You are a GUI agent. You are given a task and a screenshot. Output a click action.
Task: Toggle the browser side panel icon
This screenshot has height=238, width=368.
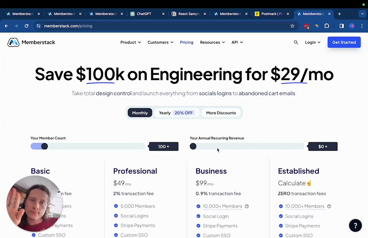pyautogui.click(x=342, y=26)
